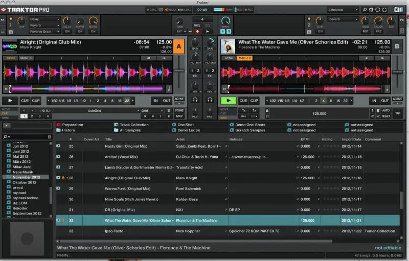Screen dimensions: 409x261
Task: Click the Preparation playlist favorite icon
Action: click(59, 125)
